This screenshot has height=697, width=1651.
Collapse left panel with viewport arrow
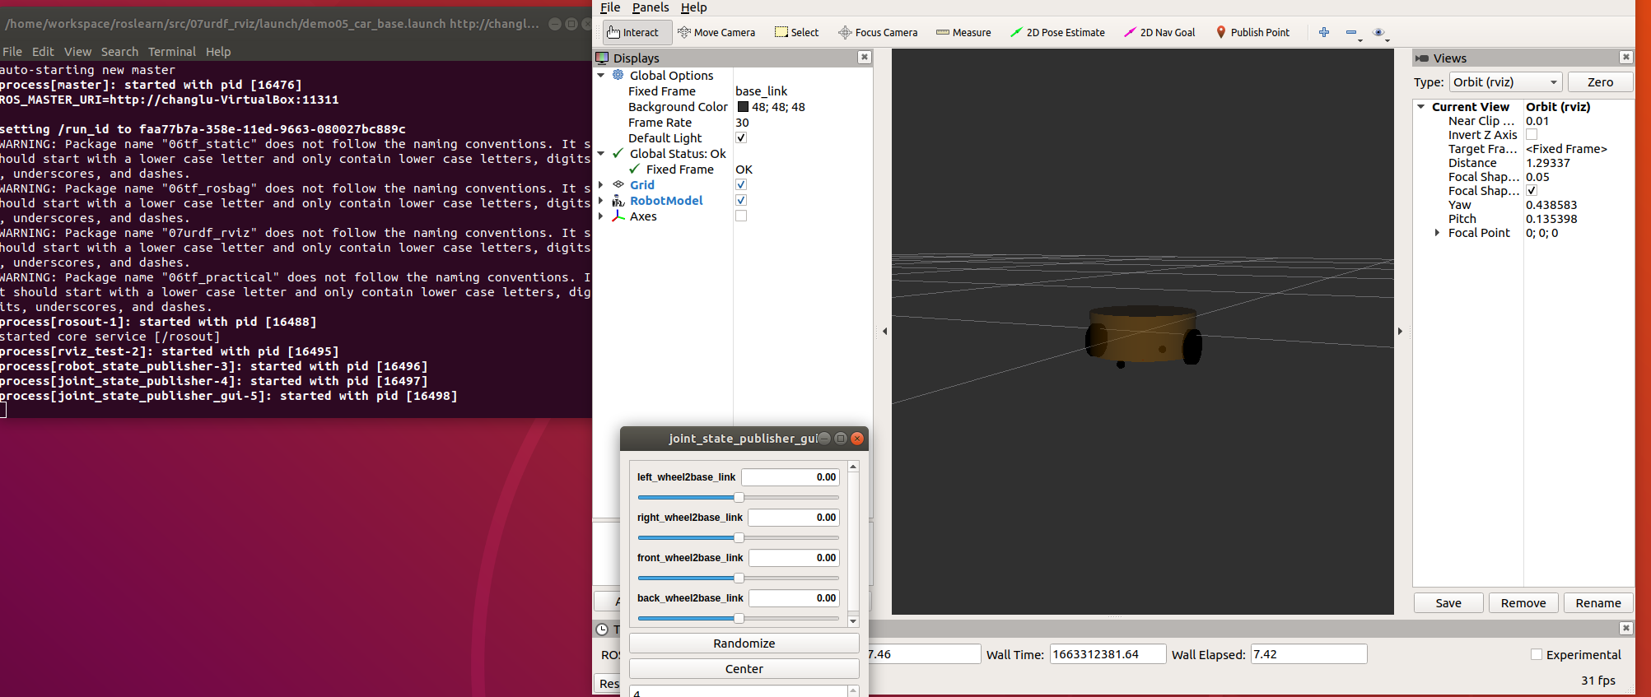pyautogui.click(x=884, y=332)
